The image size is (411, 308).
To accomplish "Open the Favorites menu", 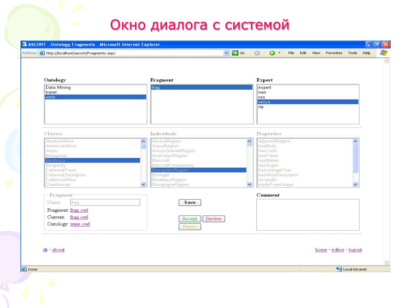I will tap(334, 53).
